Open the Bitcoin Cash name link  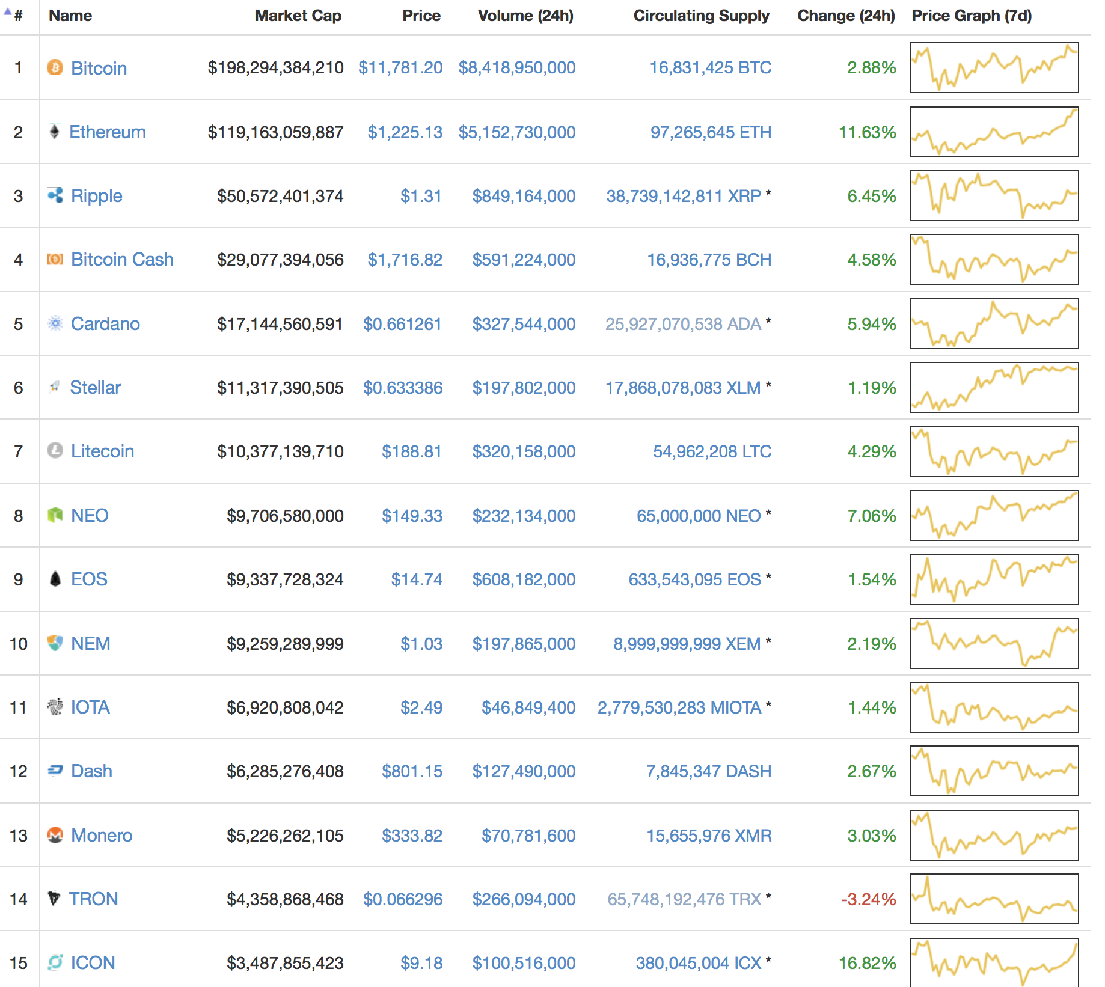tap(122, 259)
